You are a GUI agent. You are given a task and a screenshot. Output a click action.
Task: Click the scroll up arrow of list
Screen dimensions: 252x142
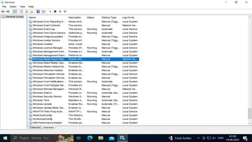pyautogui.click(x=249, y=17)
